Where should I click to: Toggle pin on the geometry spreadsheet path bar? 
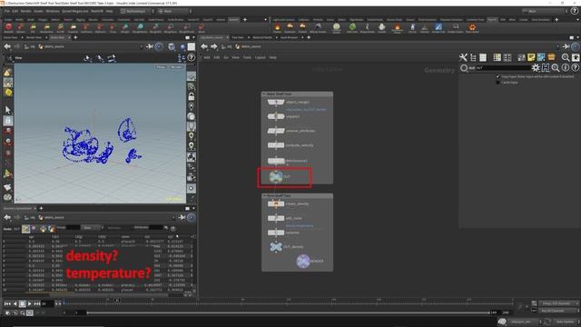[182, 218]
